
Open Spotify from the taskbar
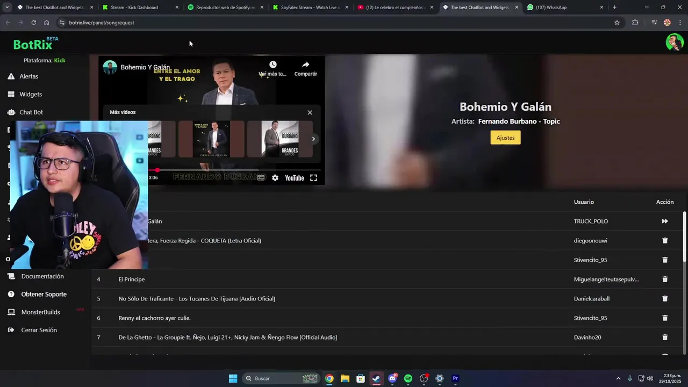click(x=408, y=378)
